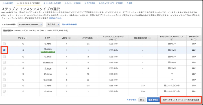Click the t2.small type label
This screenshot has width=203, height=105.
(x=48, y=57)
